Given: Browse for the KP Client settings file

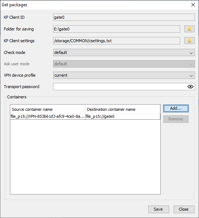Looking at the screenshot, I should click(189, 41).
